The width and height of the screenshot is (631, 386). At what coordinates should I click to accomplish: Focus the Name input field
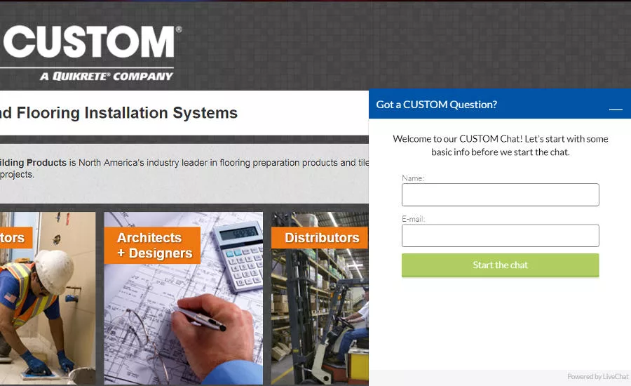(x=500, y=194)
